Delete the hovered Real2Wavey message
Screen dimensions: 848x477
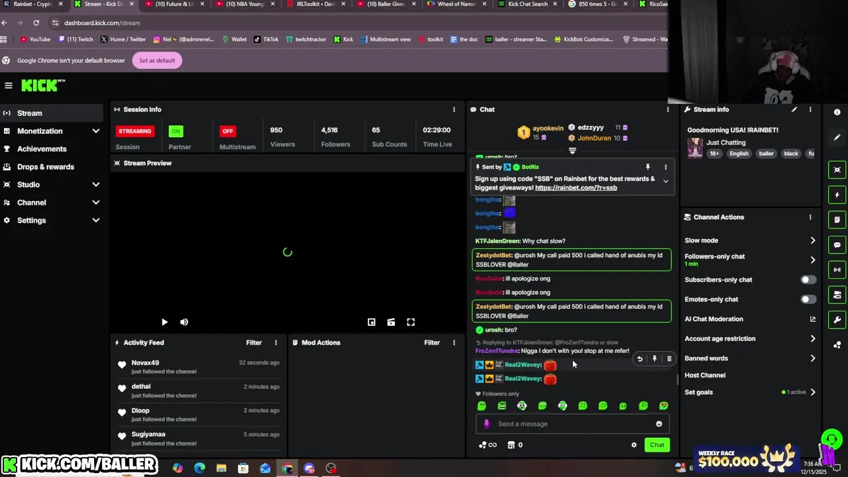click(669, 359)
